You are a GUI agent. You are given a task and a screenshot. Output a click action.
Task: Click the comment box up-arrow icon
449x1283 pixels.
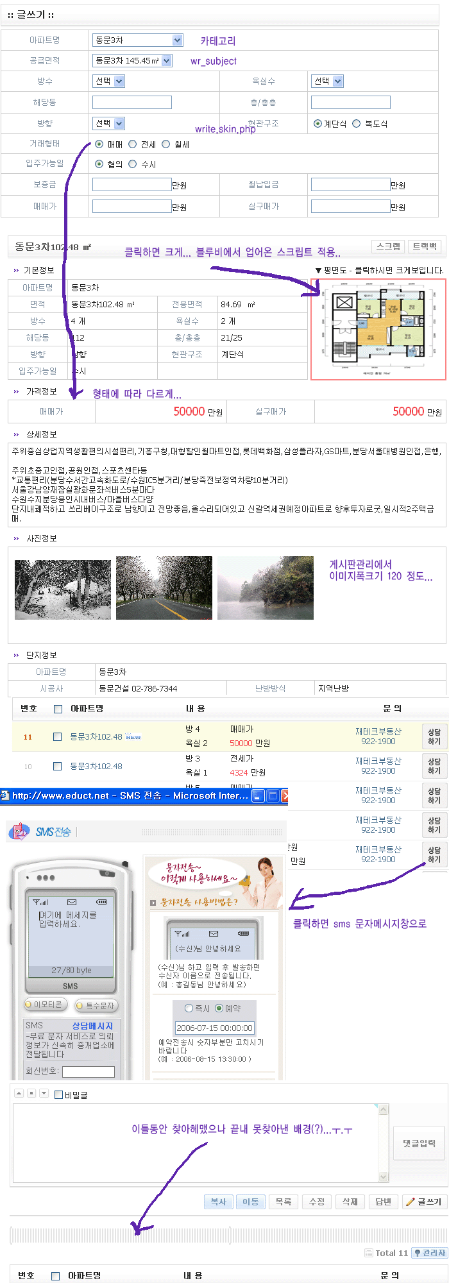coord(19,1093)
